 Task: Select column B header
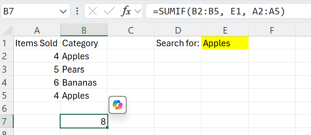(x=84, y=30)
